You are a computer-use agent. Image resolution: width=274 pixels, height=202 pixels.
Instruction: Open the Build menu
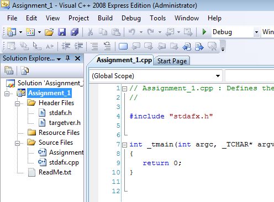tap(105, 18)
